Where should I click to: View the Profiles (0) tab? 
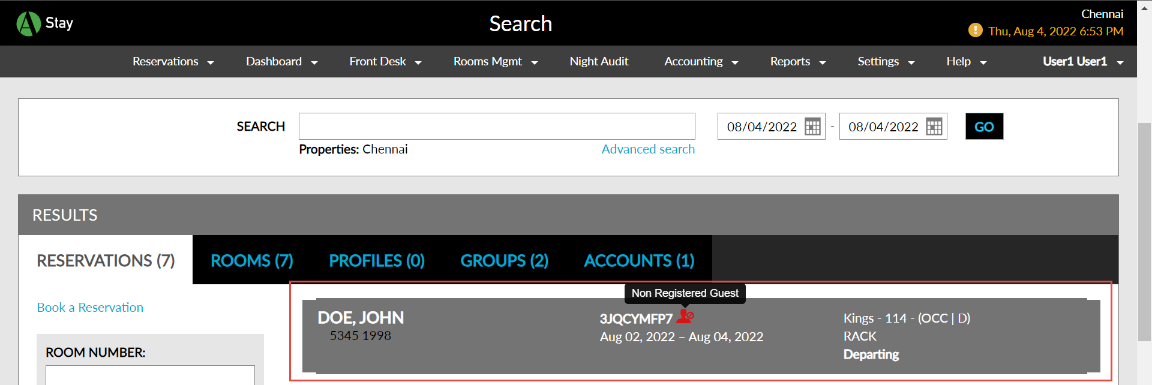[377, 261]
